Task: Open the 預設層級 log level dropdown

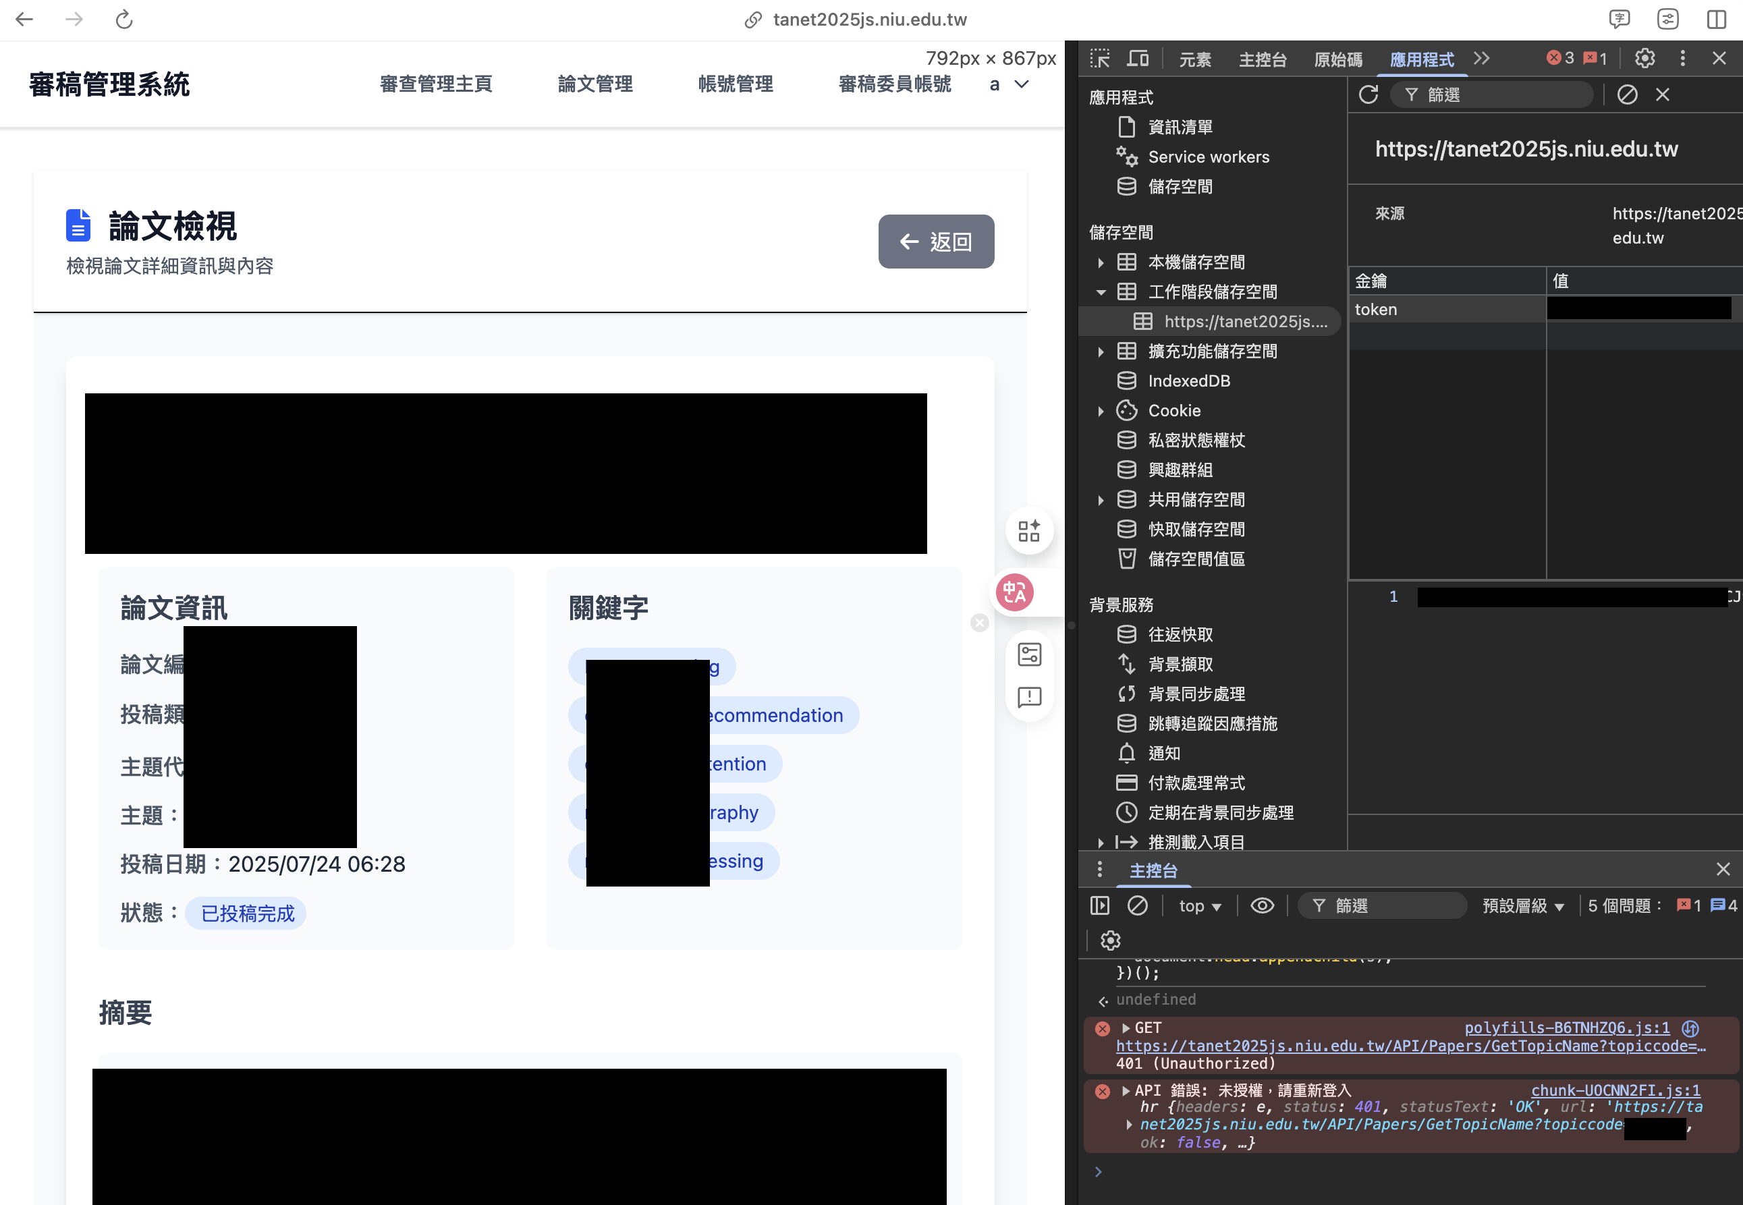Action: [x=1522, y=906]
